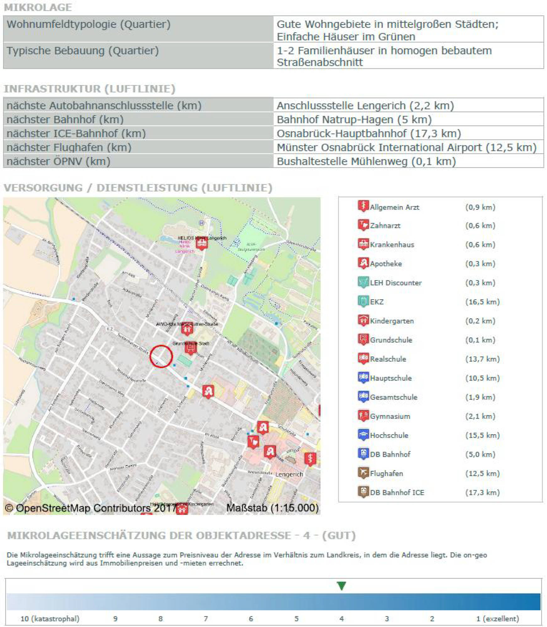Image resolution: width=547 pixels, height=627 pixels.
Task: Select the Zahnarzt legend icon
Action: 363,225
